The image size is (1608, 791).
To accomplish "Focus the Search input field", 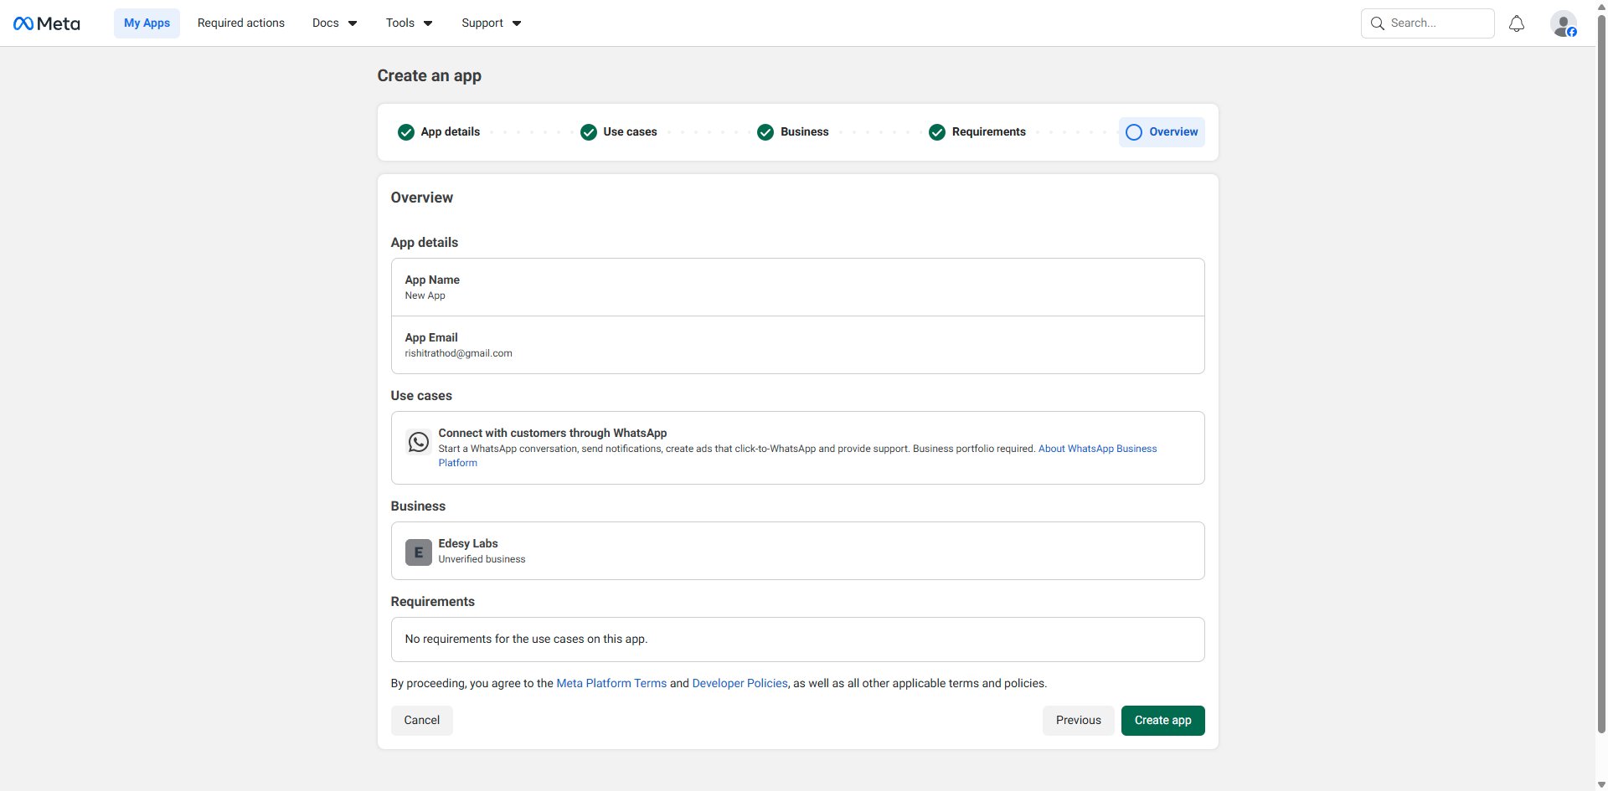I will (x=1428, y=23).
